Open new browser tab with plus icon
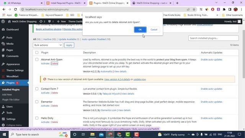This screenshot has width=245, height=138. 177,3
